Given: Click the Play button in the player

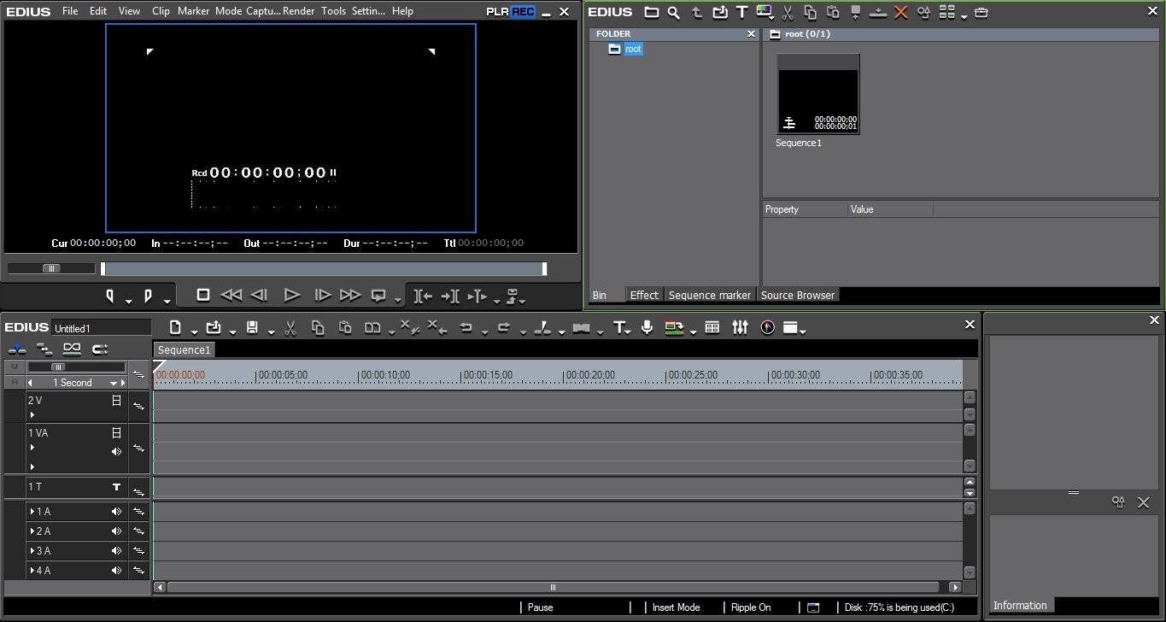Looking at the screenshot, I should [291, 295].
